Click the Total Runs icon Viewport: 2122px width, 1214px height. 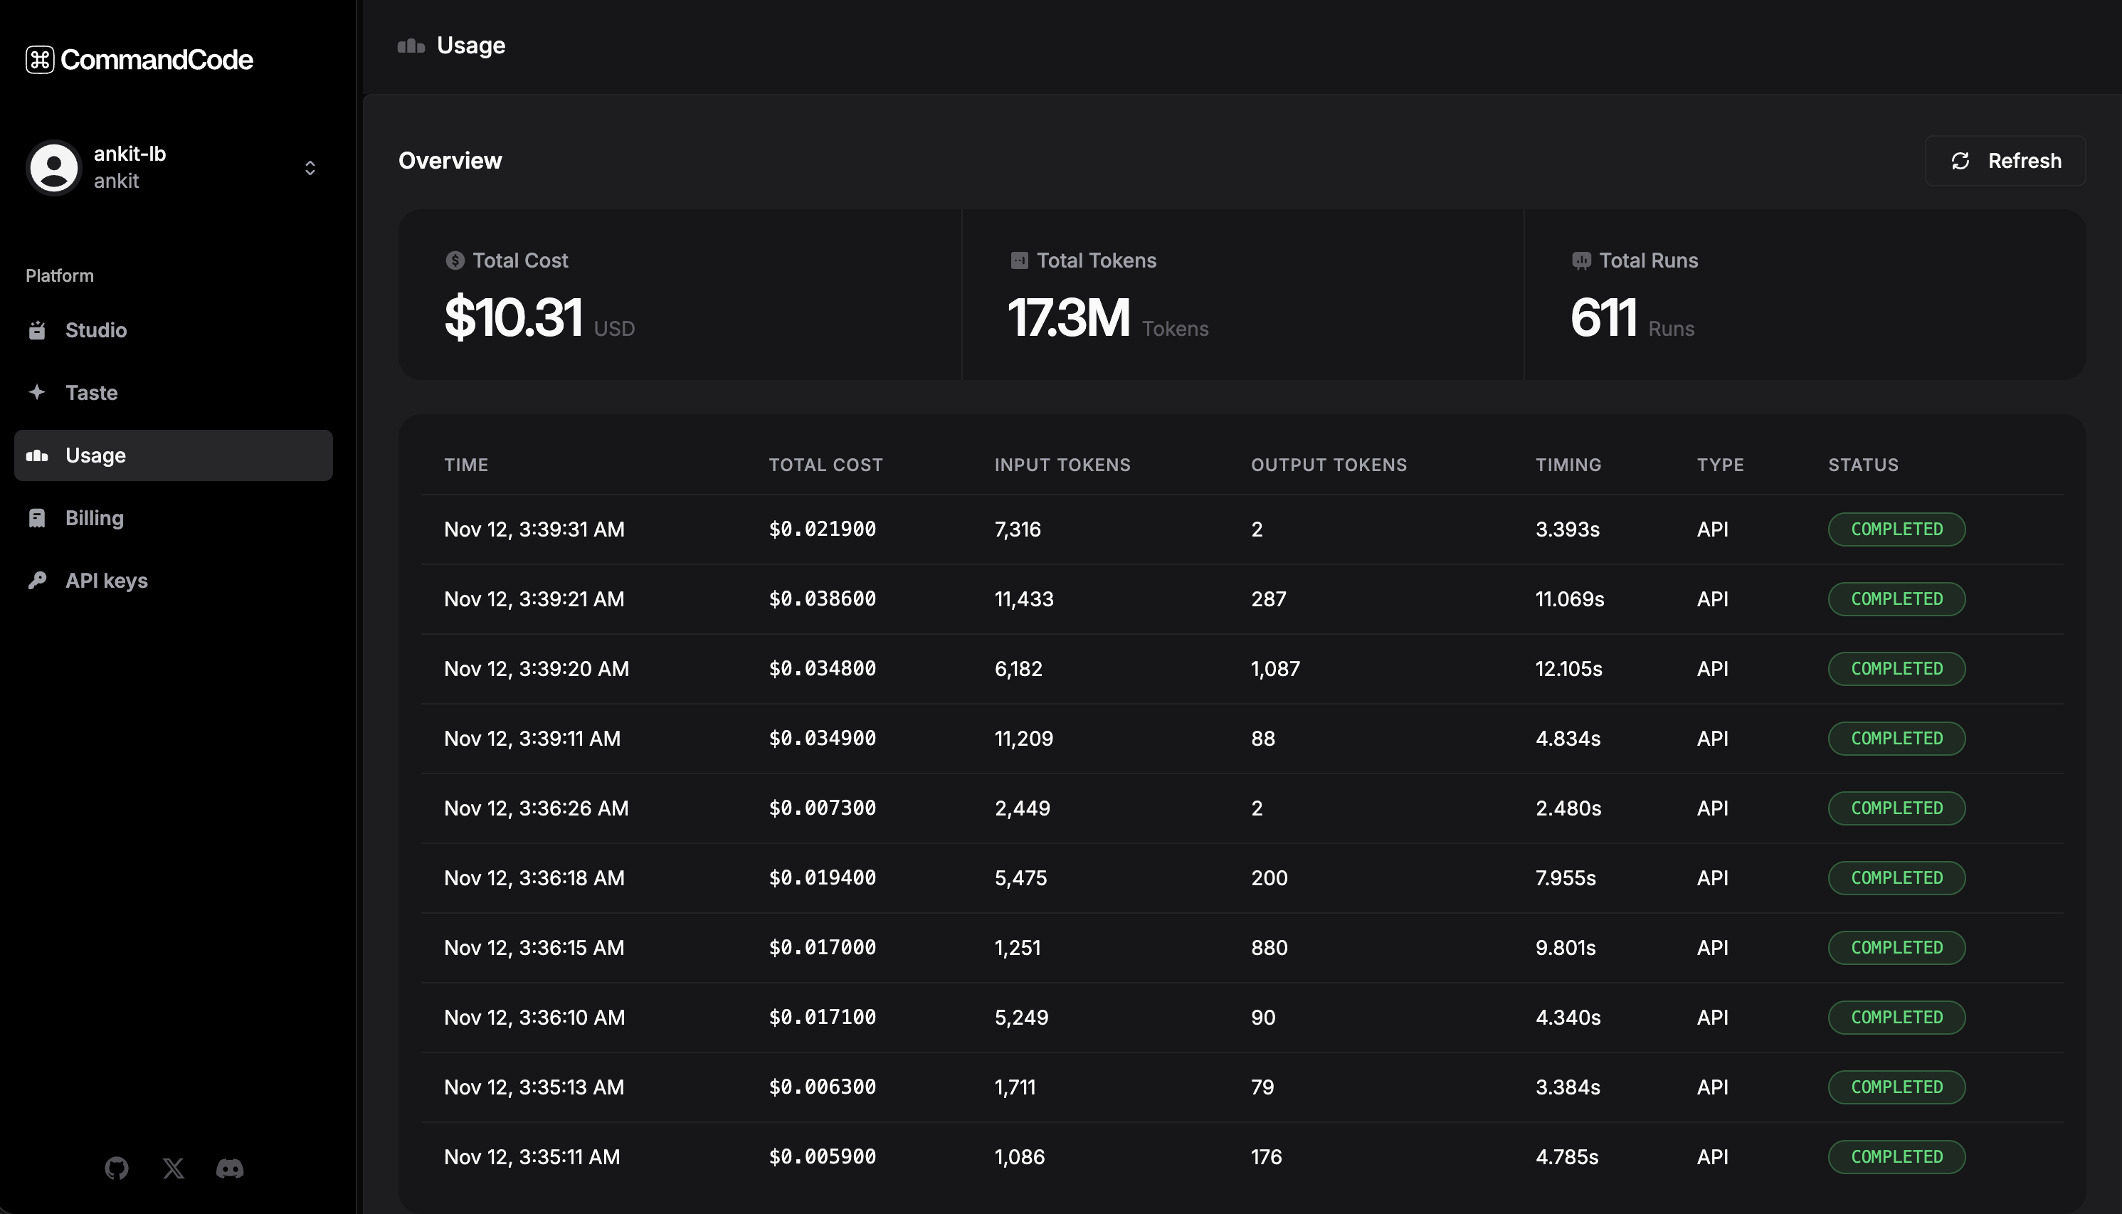point(1581,261)
